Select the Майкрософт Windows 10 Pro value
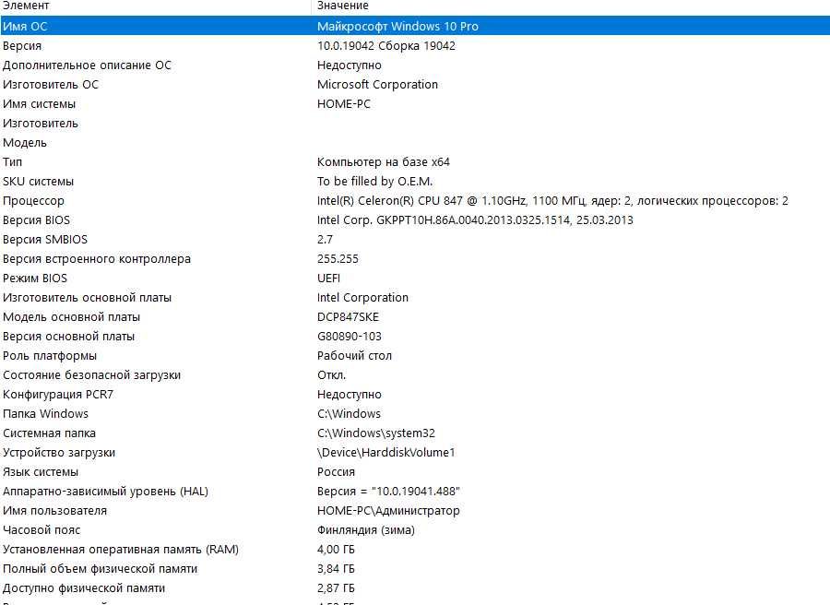830x605 pixels. pos(397,27)
